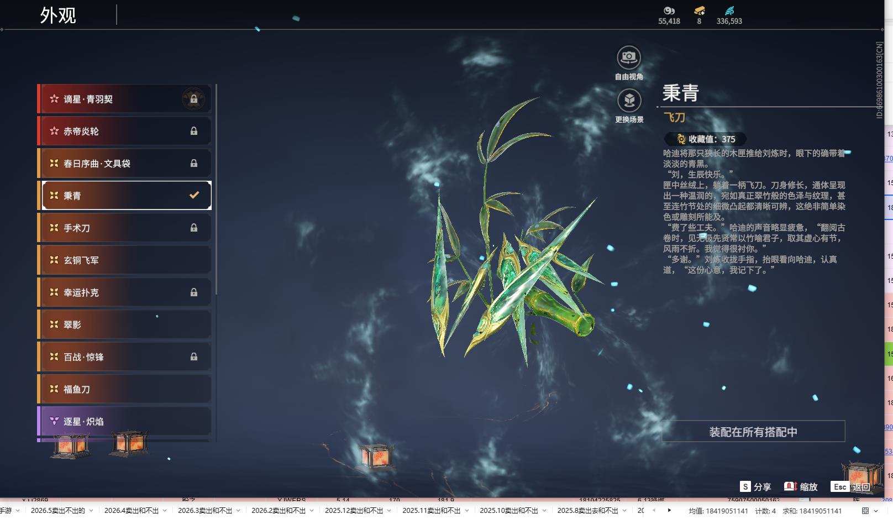The image size is (893, 519).
Task: Click the ticket icon above 8
Action: click(699, 11)
